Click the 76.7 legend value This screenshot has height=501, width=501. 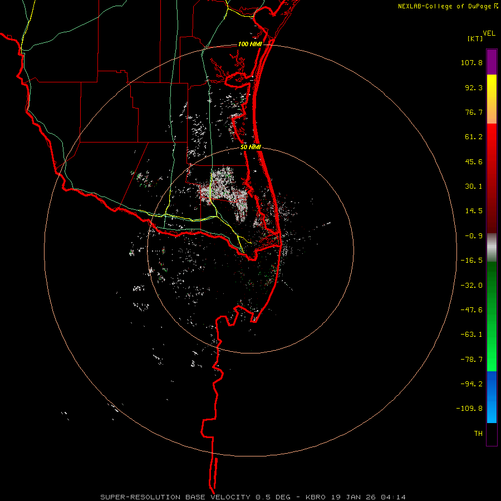coord(474,112)
